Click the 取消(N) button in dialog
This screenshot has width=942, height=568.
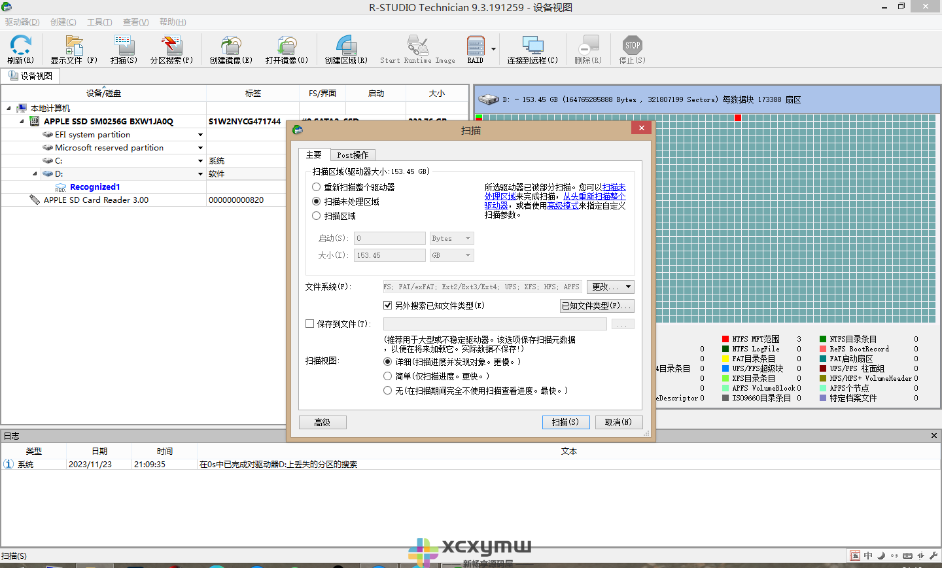(619, 422)
